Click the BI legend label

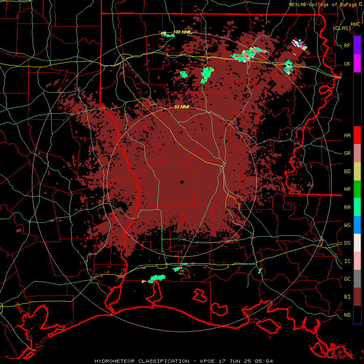(x=347, y=297)
